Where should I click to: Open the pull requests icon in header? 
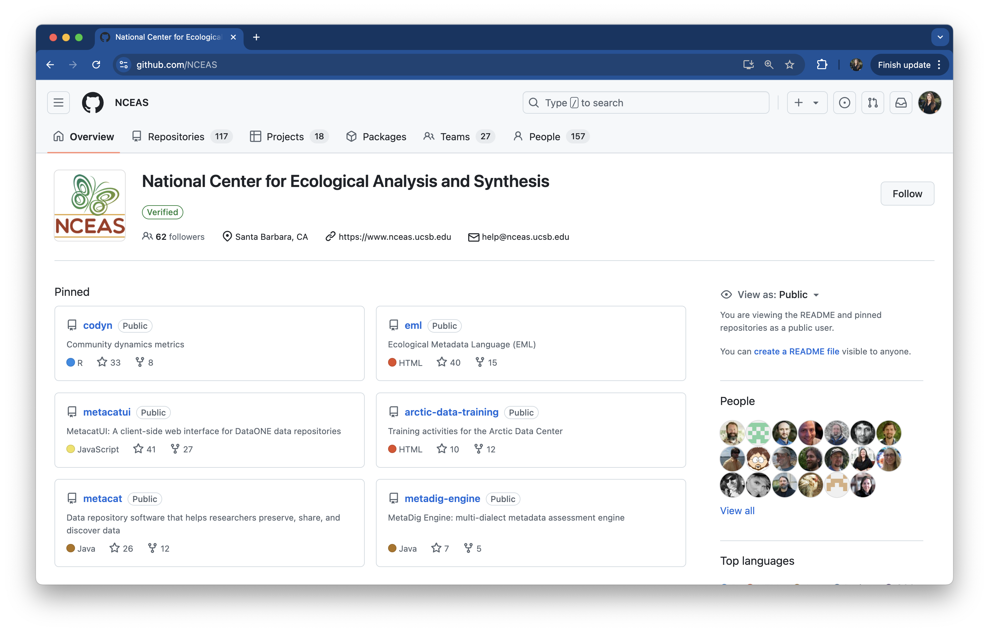click(x=873, y=102)
